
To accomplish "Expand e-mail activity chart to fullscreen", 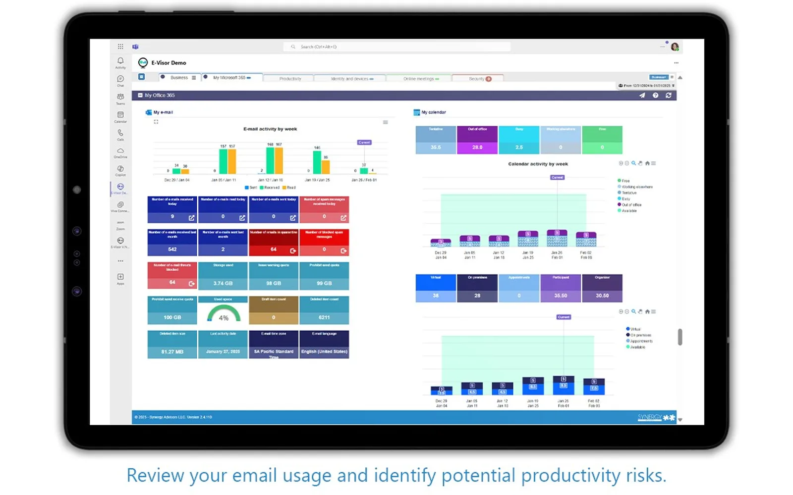I will point(156,122).
